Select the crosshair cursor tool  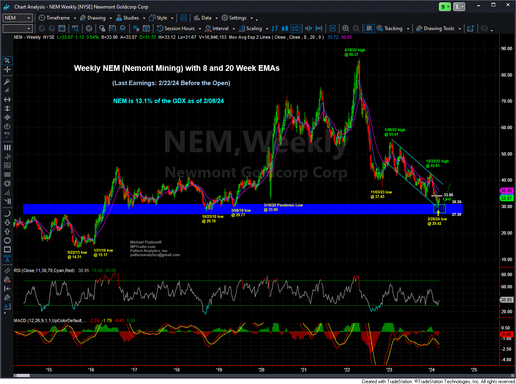pos(7,70)
